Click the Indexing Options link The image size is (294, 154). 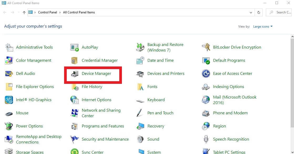point(228,87)
